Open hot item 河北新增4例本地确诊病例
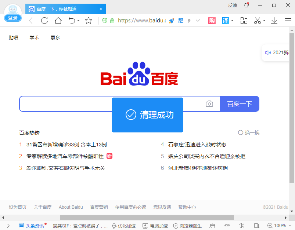Screen dimensions: 295x230 pos(198,168)
